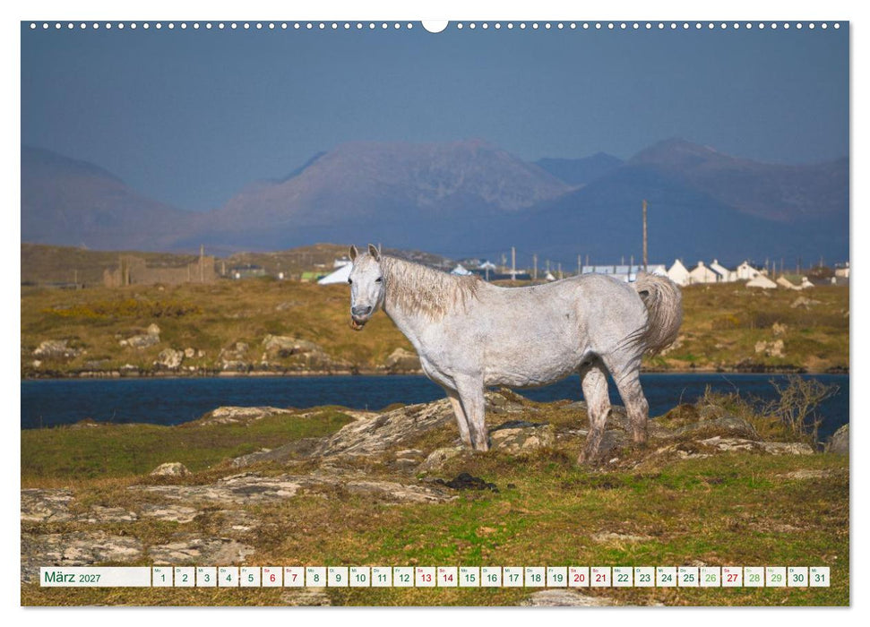
Task: Select day 31 in the calendar strip
Action: point(820,577)
